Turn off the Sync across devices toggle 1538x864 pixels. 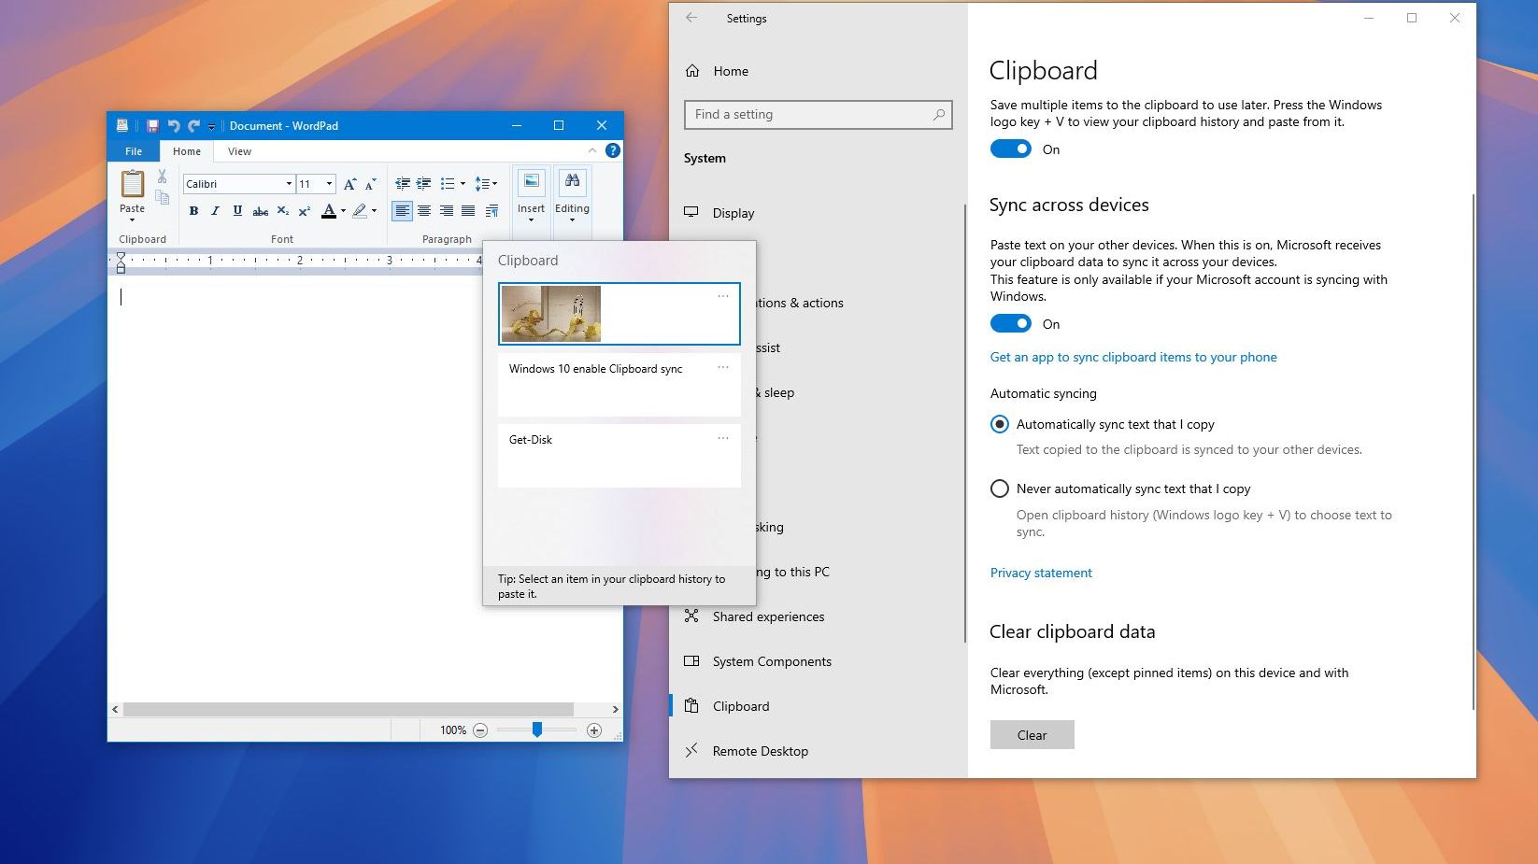pos(1011,324)
